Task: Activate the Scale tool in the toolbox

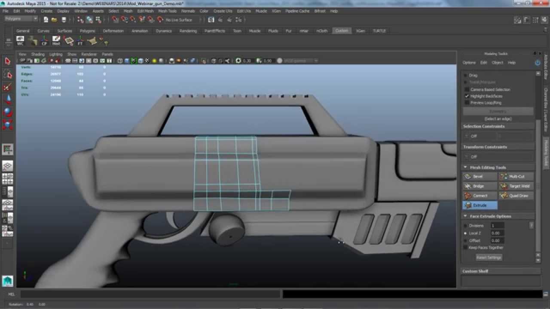Action: 7,125
